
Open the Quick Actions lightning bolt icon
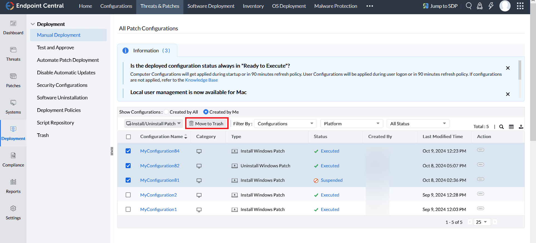point(491,6)
